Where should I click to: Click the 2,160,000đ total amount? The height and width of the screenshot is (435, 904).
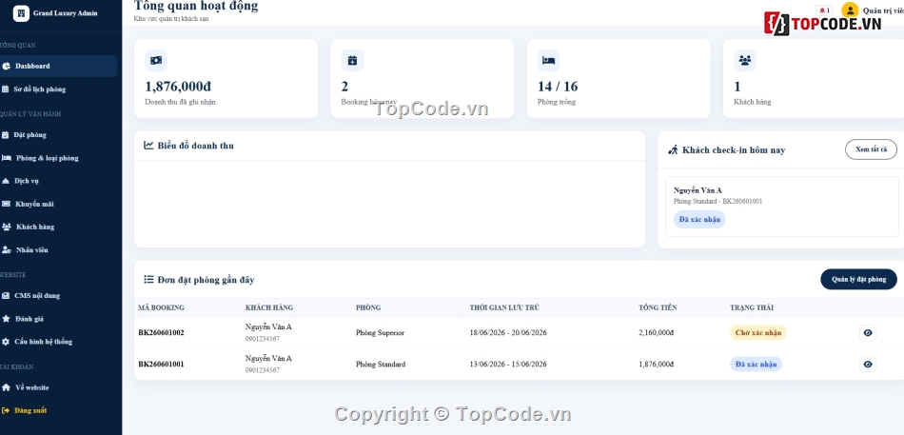pyautogui.click(x=656, y=333)
